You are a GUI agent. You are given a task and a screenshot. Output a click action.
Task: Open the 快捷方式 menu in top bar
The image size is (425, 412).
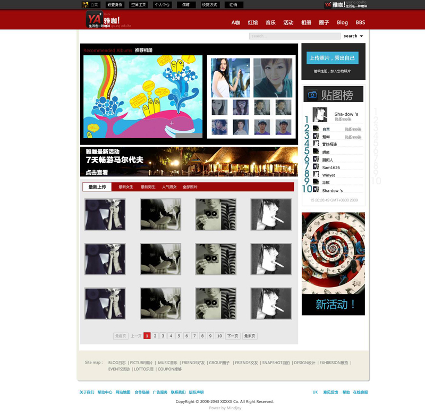coord(210,5)
